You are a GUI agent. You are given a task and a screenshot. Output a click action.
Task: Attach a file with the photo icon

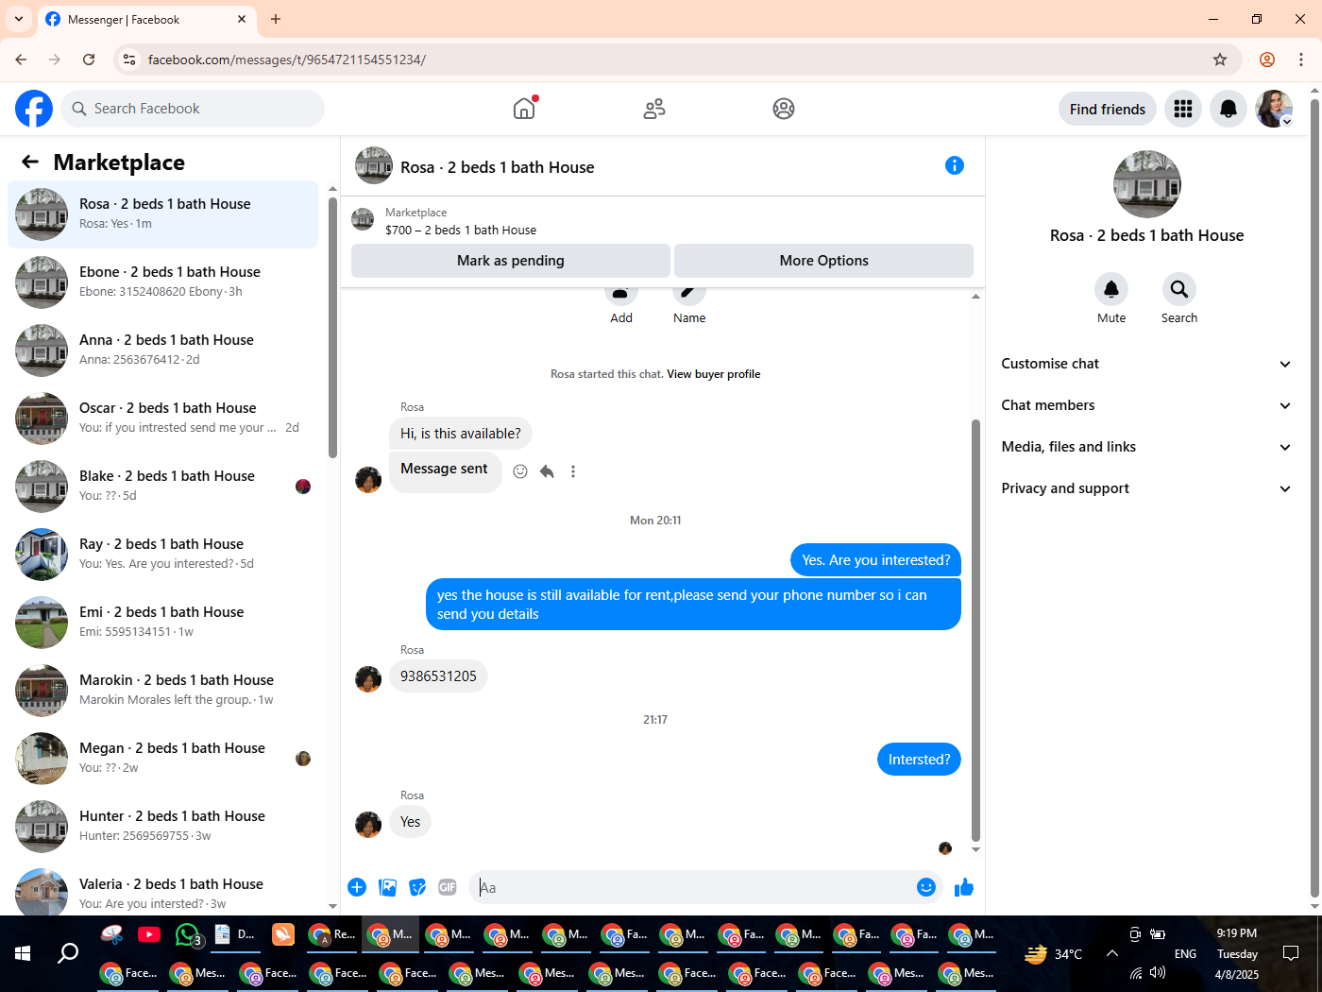coord(387,887)
